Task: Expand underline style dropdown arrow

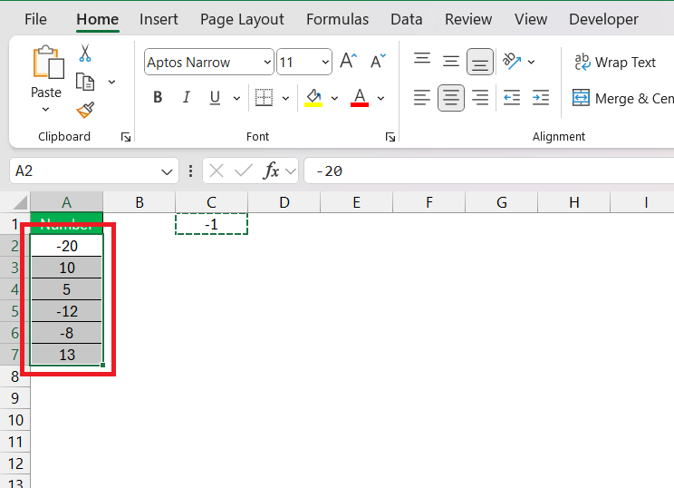Action: pos(236,98)
